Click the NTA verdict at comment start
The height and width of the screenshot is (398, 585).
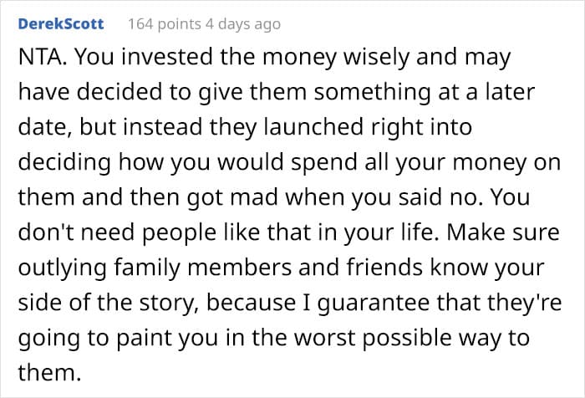coord(43,57)
